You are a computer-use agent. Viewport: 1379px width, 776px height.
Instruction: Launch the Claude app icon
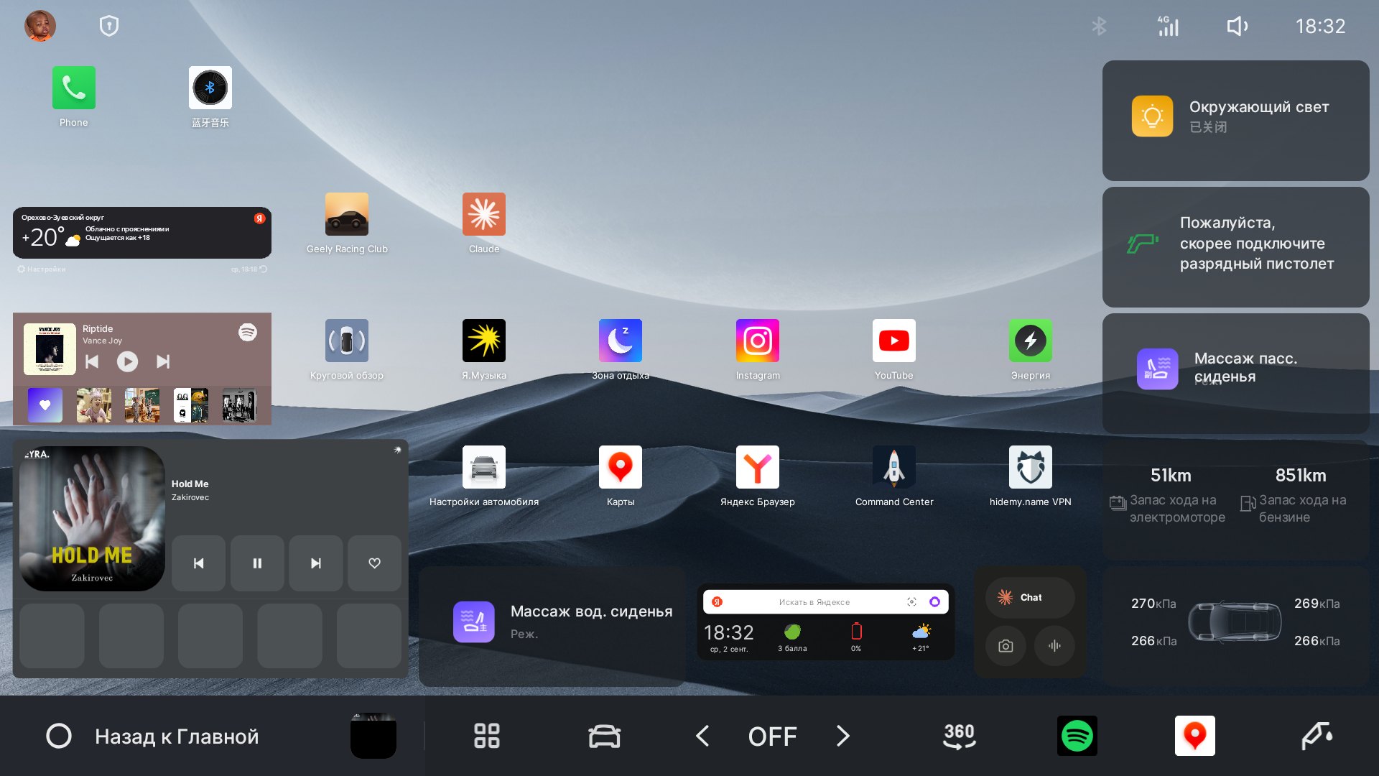(x=484, y=214)
